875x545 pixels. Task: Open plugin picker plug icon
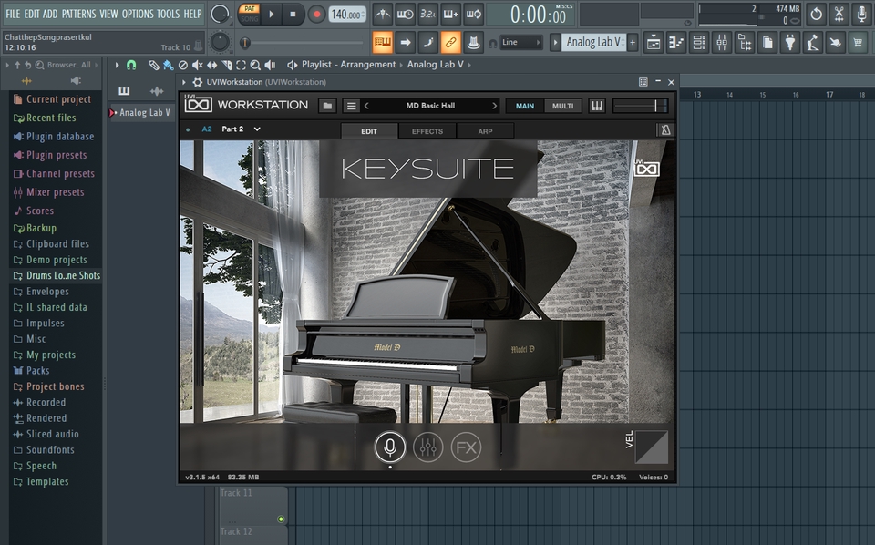pos(790,43)
